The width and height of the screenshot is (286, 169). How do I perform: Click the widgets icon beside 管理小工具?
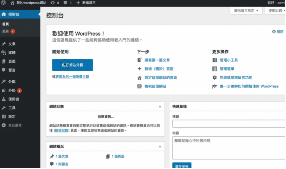215,60
